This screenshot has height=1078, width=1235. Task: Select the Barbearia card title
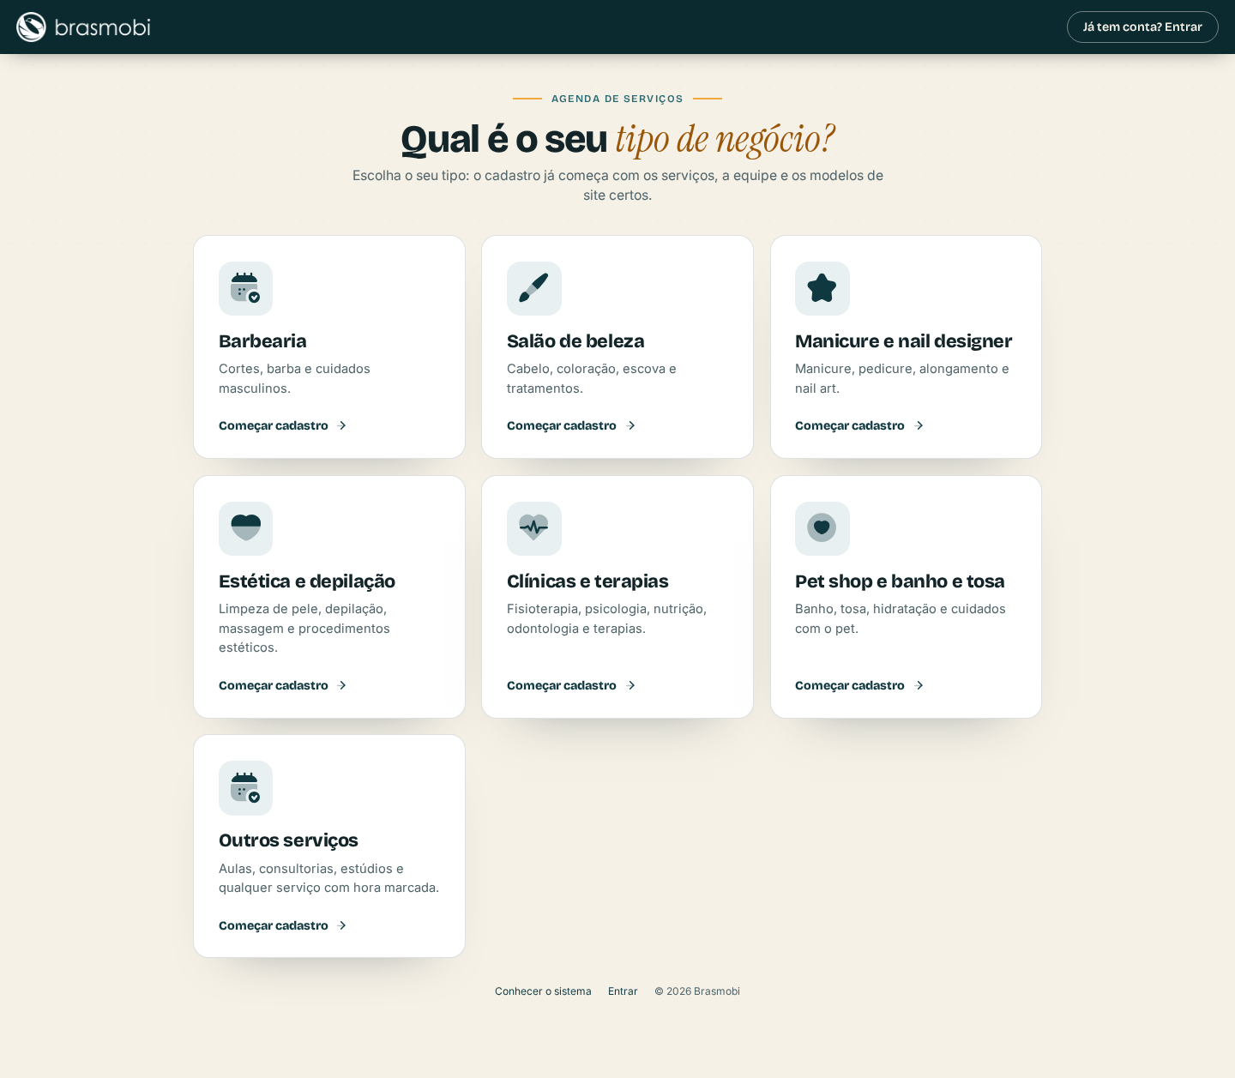262,341
